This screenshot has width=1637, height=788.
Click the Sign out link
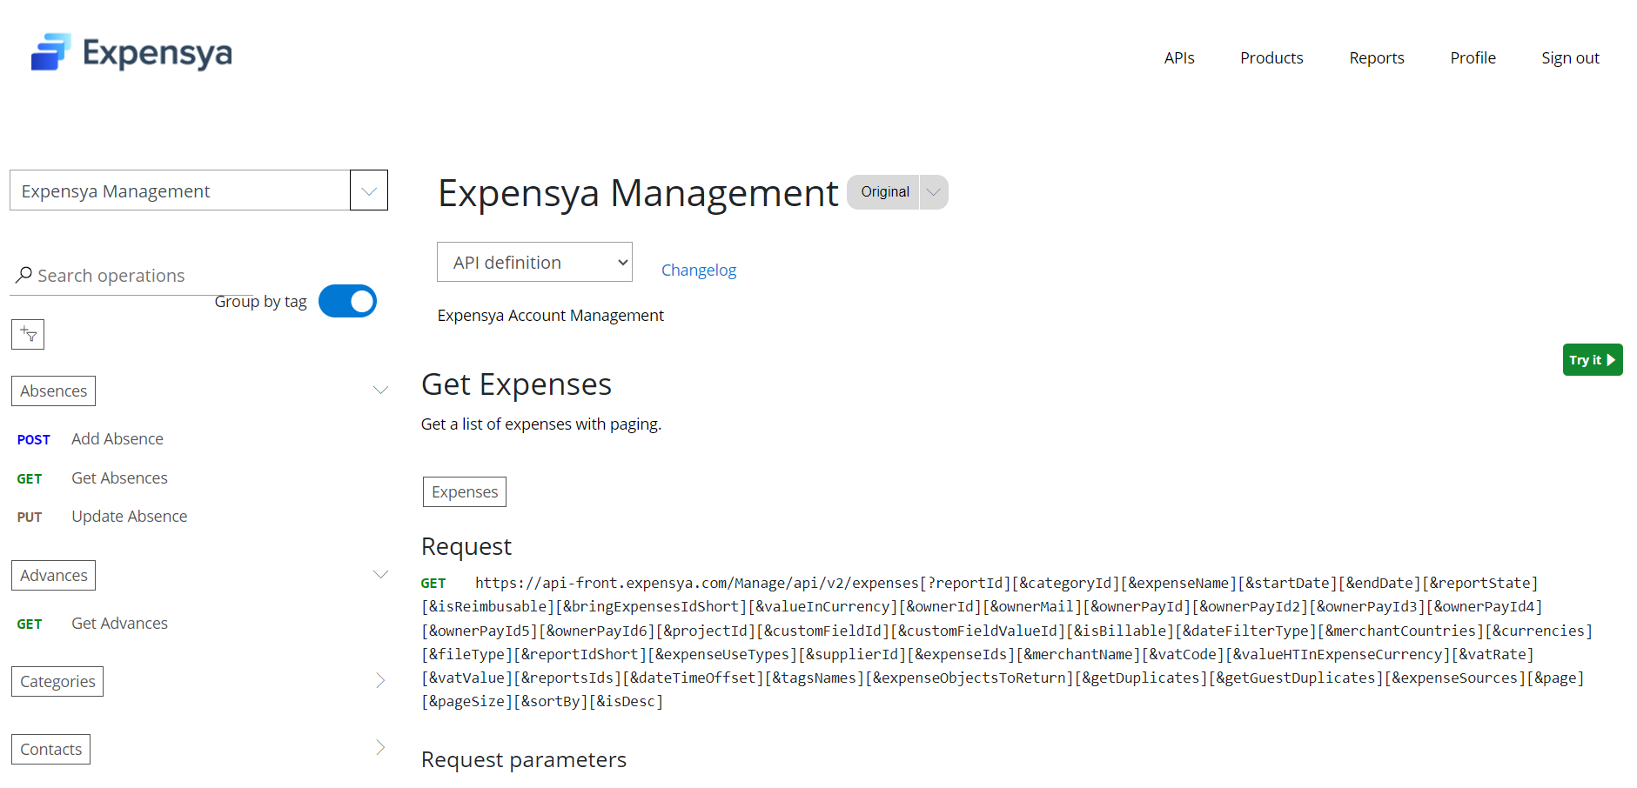tap(1569, 58)
